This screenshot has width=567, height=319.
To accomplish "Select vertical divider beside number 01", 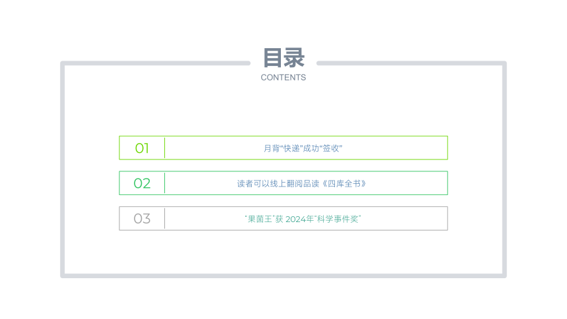I will click(165, 148).
